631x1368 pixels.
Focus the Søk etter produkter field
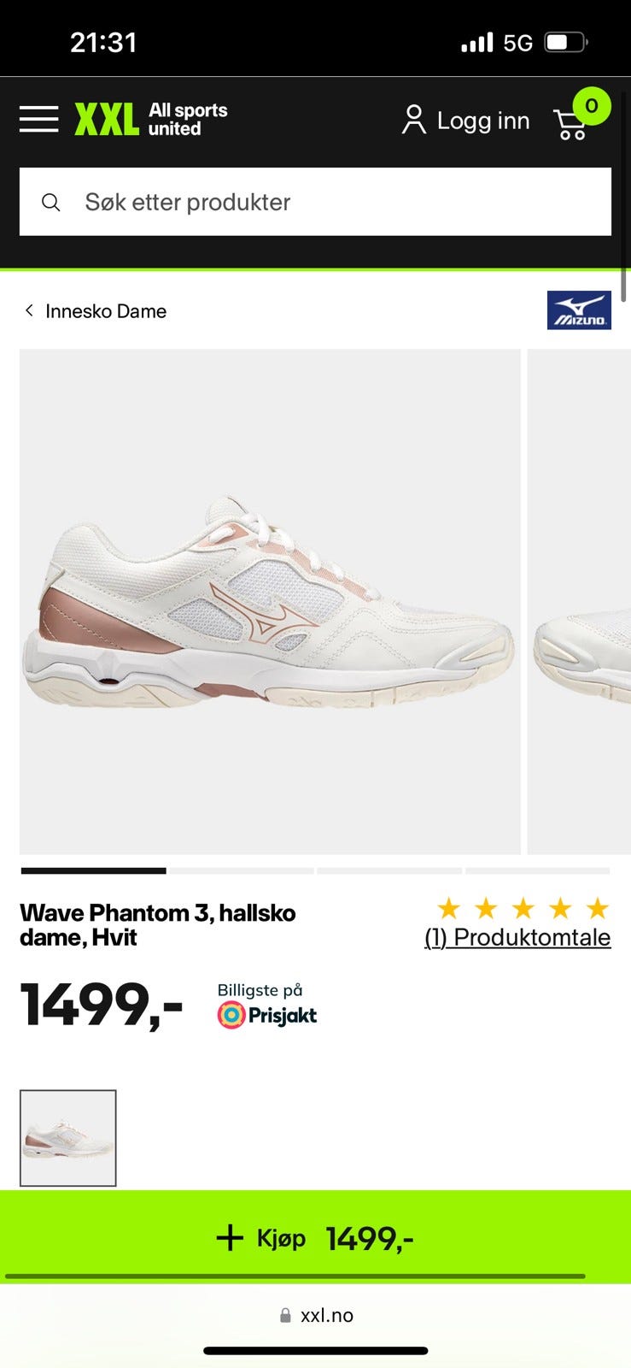315,202
